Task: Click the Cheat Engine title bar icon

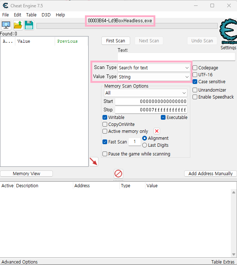Action: [5, 5]
